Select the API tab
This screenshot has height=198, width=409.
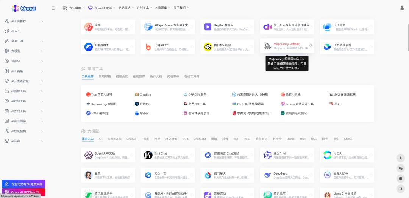(x=101, y=139)
